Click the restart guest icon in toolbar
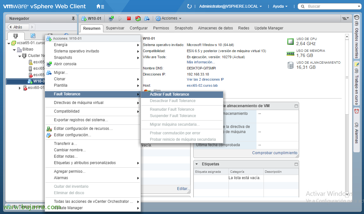This screenshot has width=364, height=214. coord(138,19)
